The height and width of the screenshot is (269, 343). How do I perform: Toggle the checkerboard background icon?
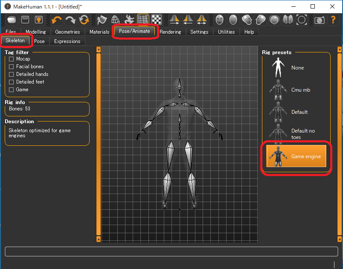tap(157, 20)
